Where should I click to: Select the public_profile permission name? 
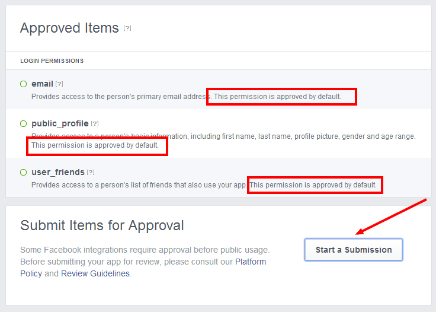(x=60, y=123)
